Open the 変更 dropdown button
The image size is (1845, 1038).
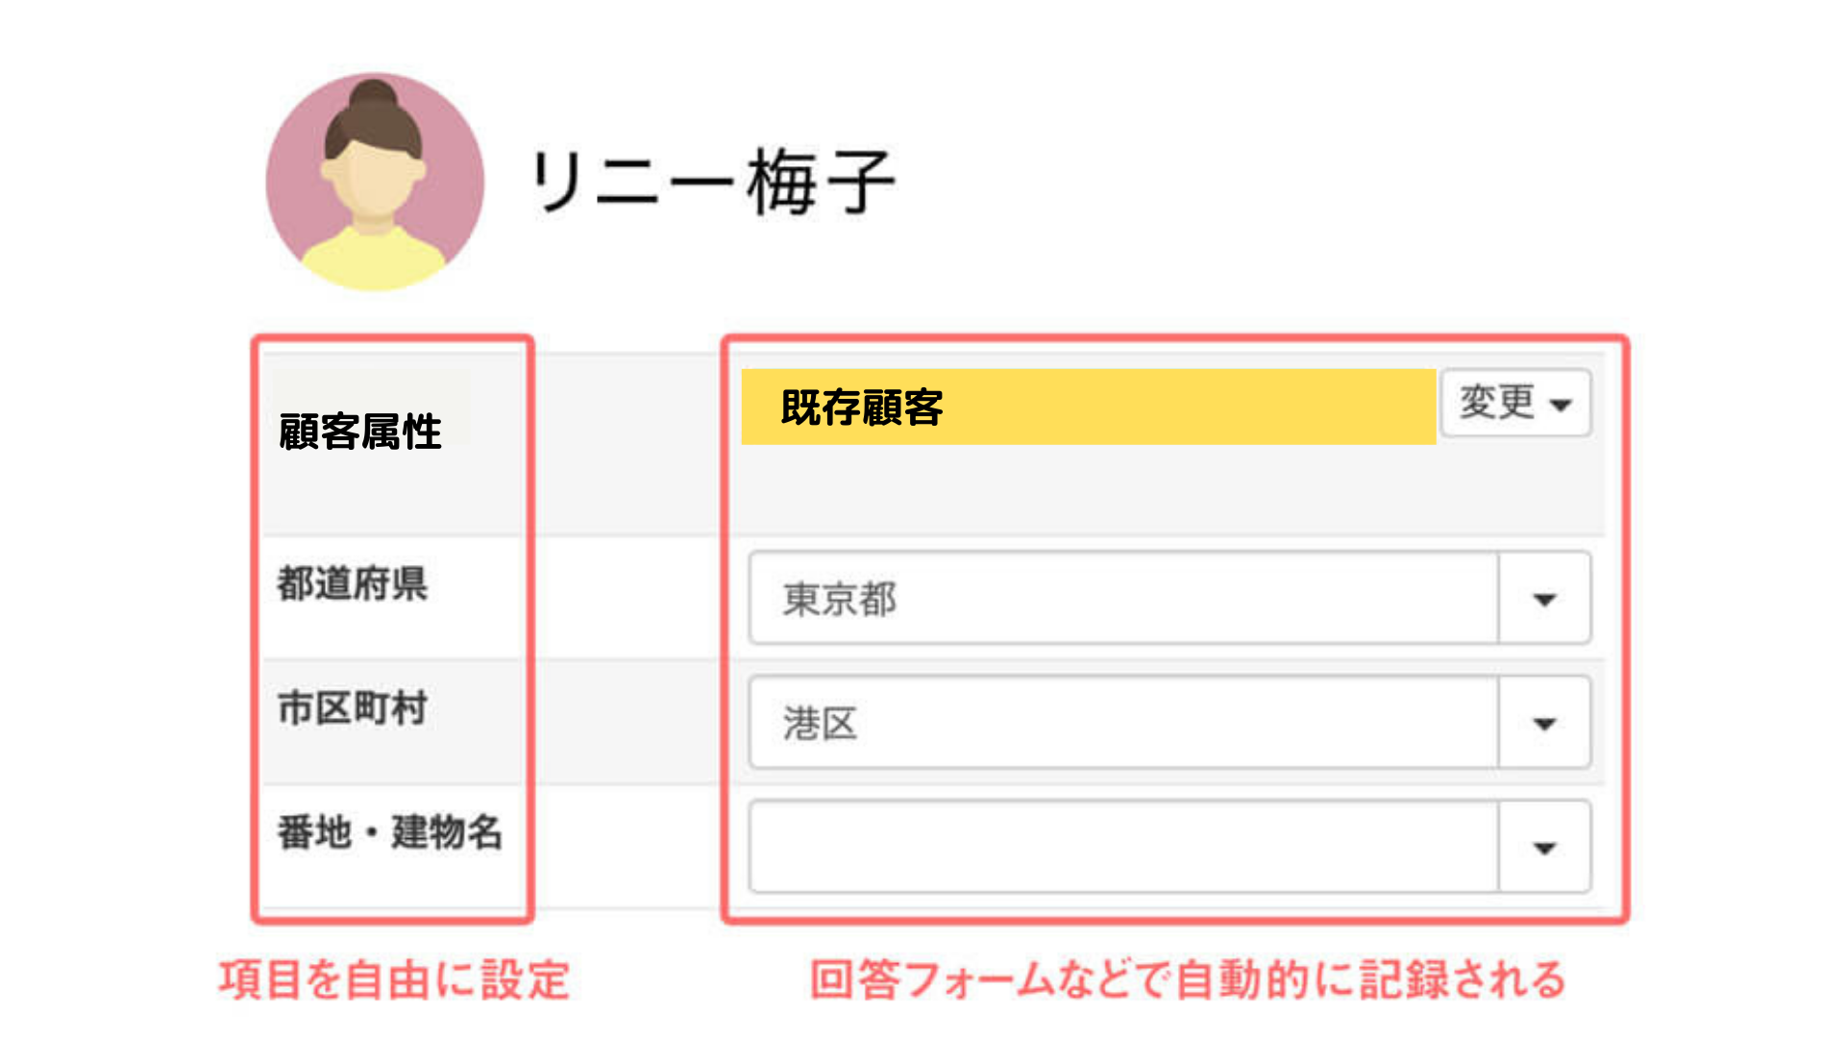[1514, 404]
